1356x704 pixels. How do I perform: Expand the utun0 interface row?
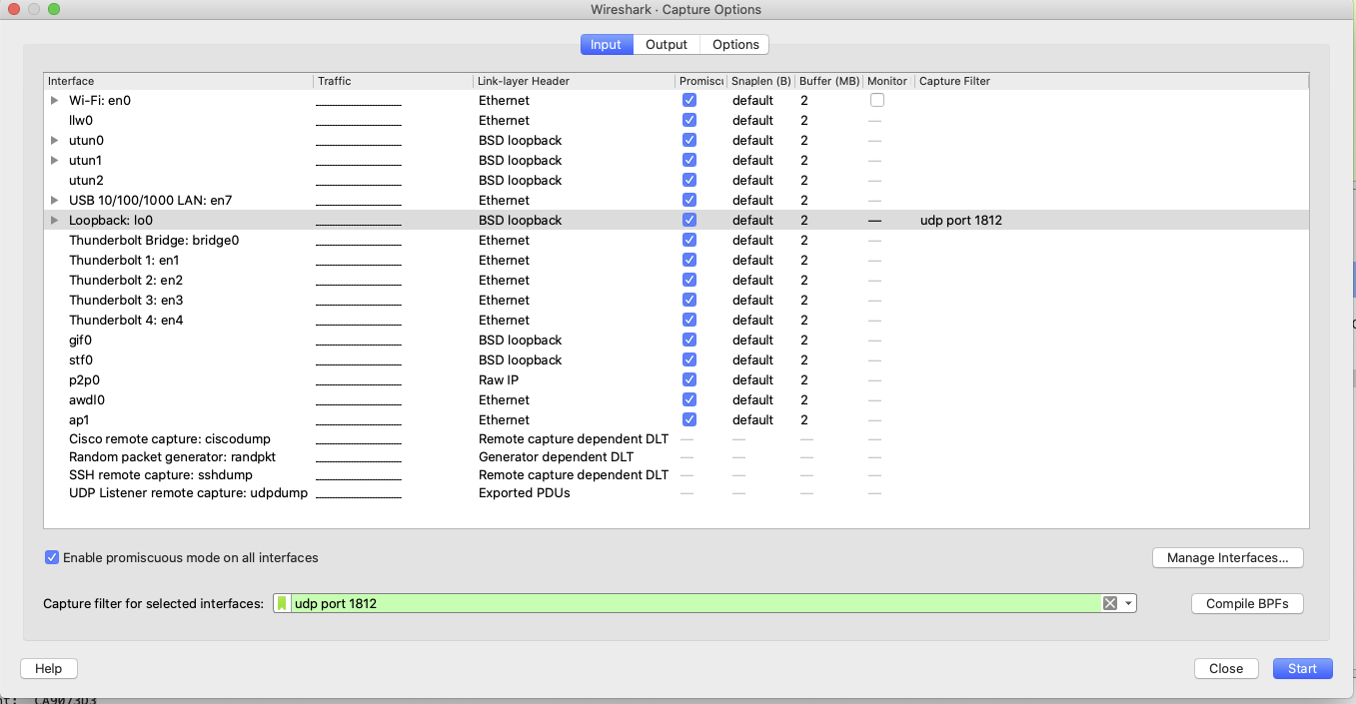[55, 140]
